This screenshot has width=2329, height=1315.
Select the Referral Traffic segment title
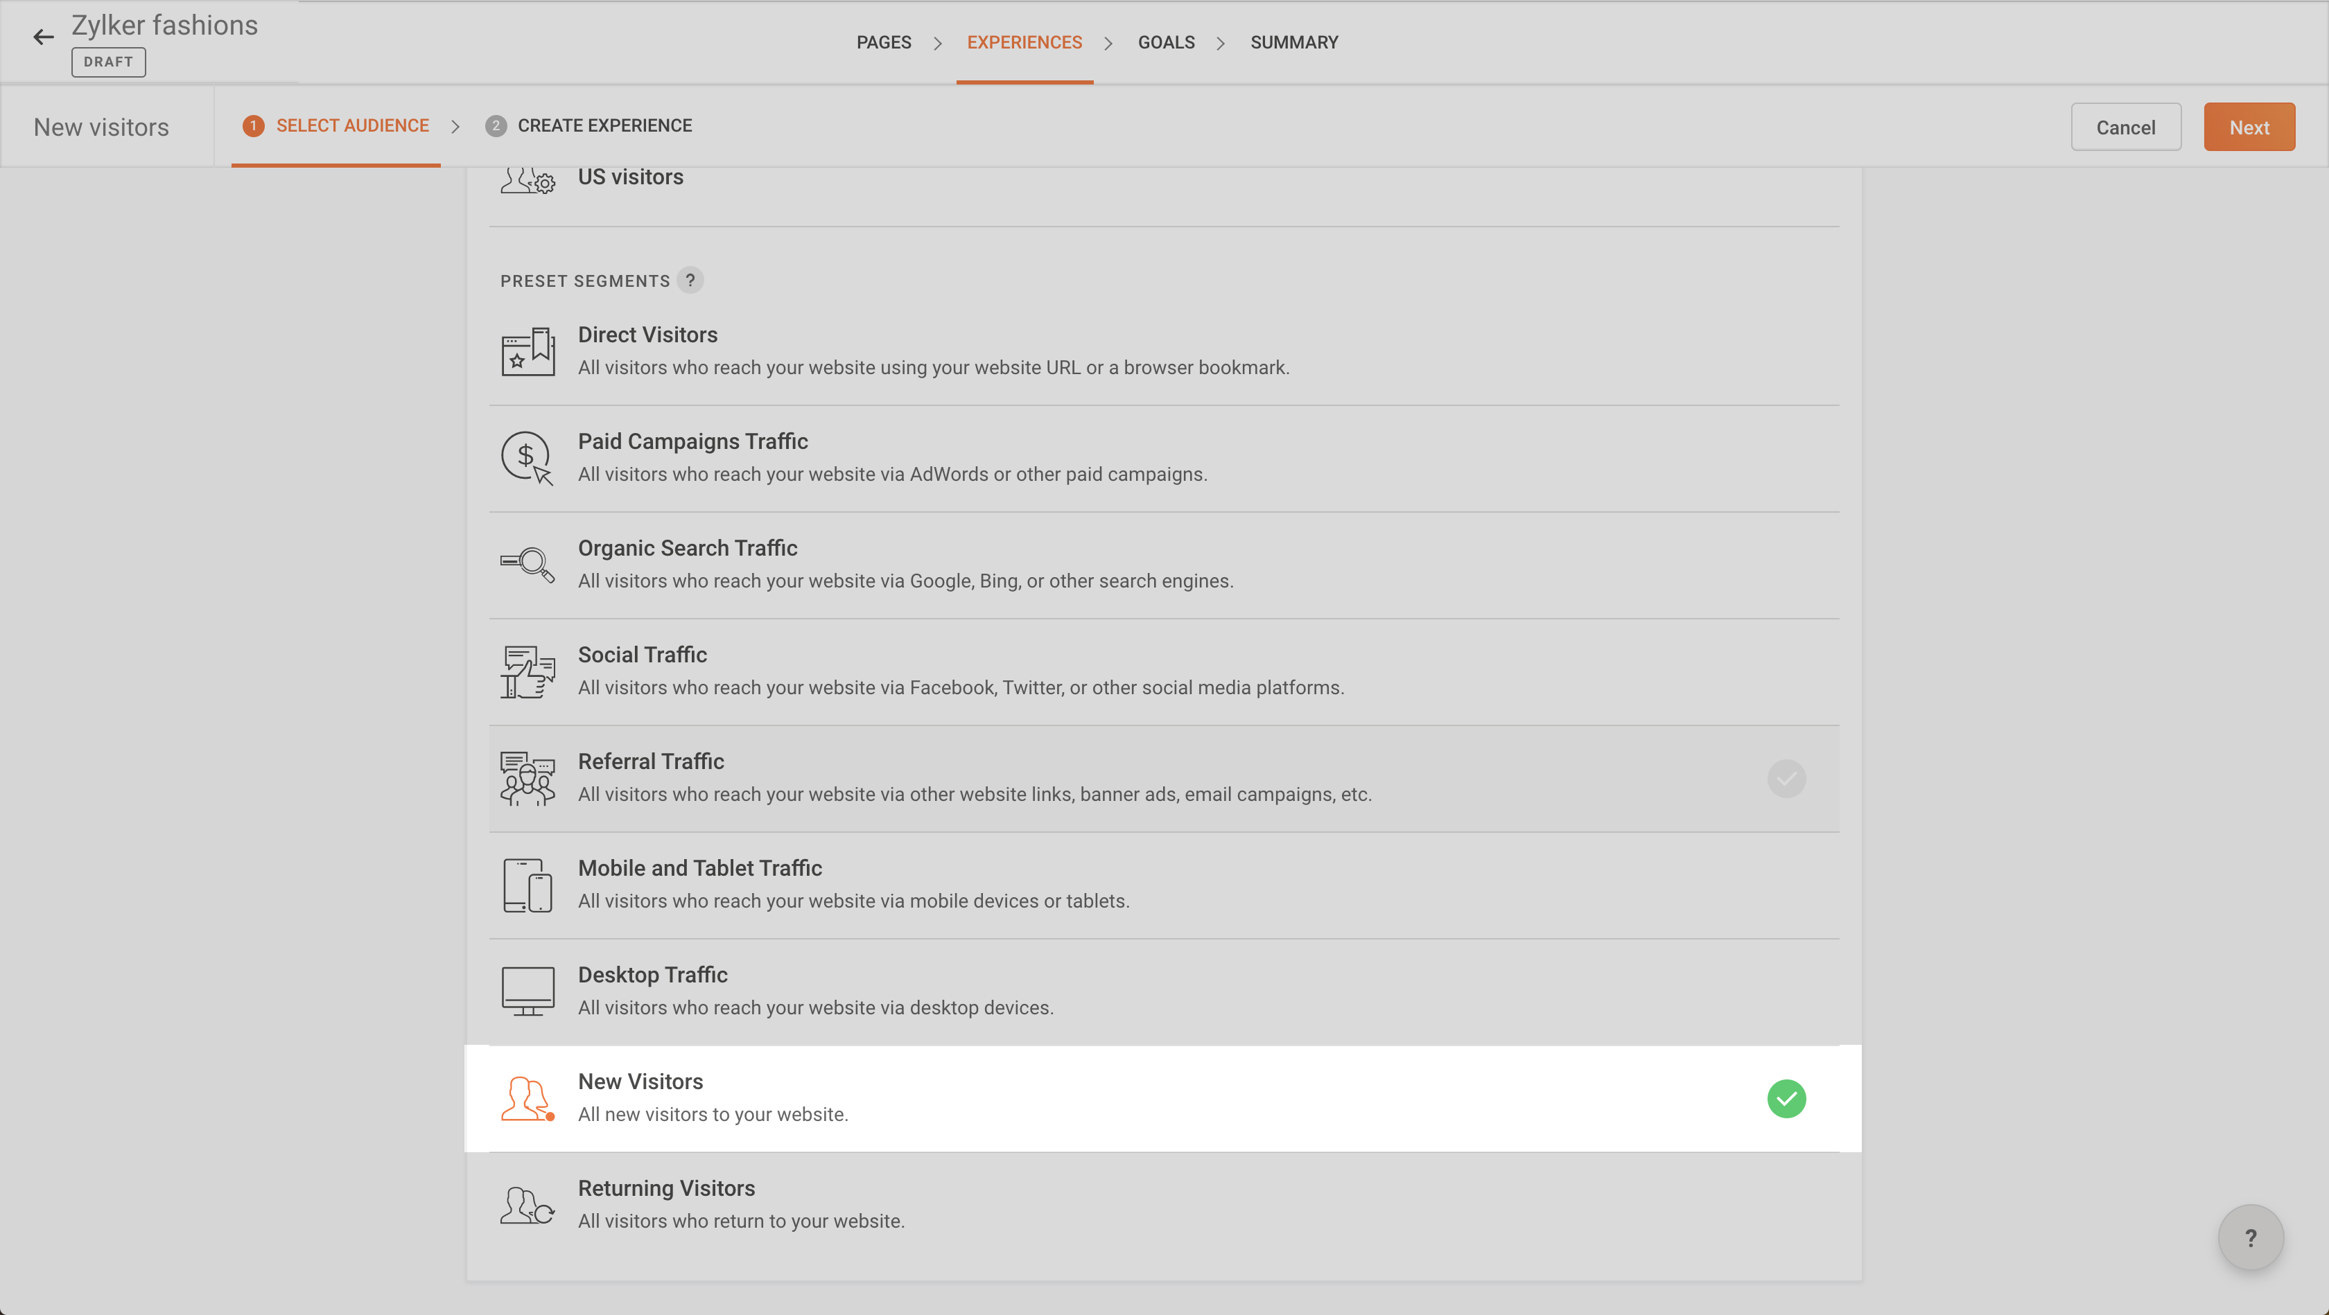(x=651, y=761)
